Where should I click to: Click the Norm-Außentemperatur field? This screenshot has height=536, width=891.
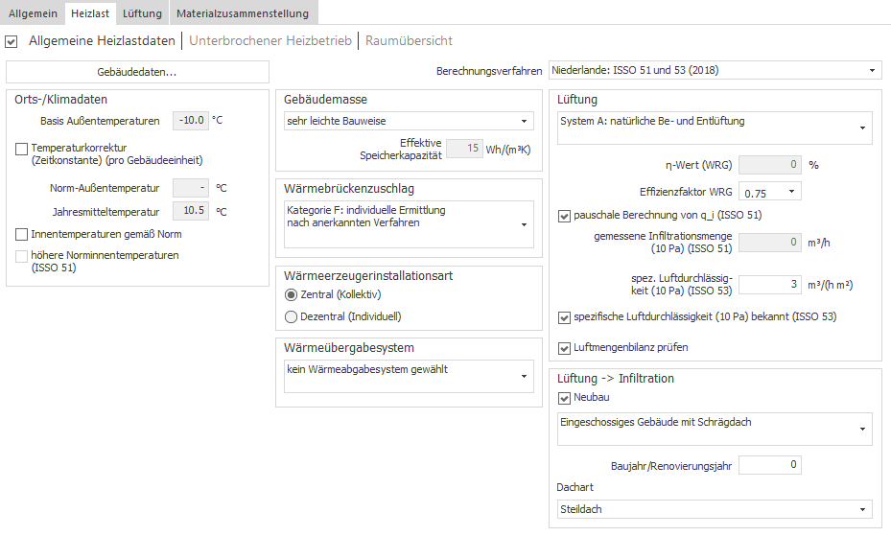pos(191,188)
